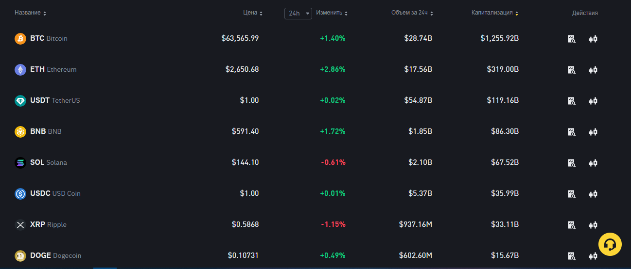Open the USDC USD Coin name link
The image size is (631, 269).
click(x=55, y=193)
